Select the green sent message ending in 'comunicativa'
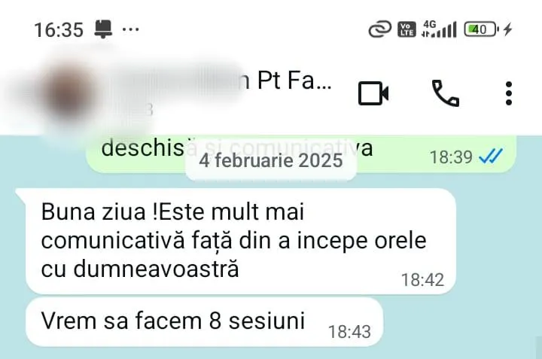 pyautogui.click(x=301, y=154)
